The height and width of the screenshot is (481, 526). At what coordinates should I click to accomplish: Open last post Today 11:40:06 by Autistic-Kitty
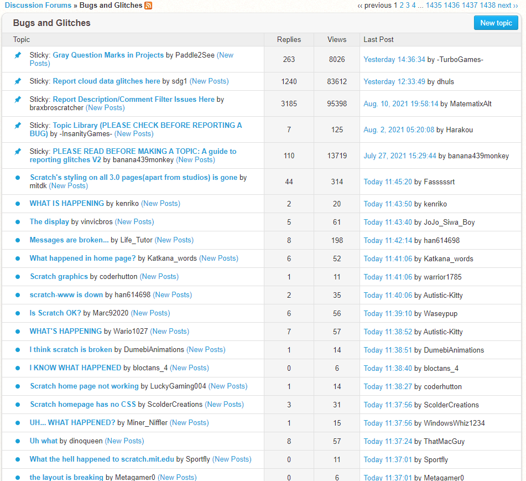[388, 295]
